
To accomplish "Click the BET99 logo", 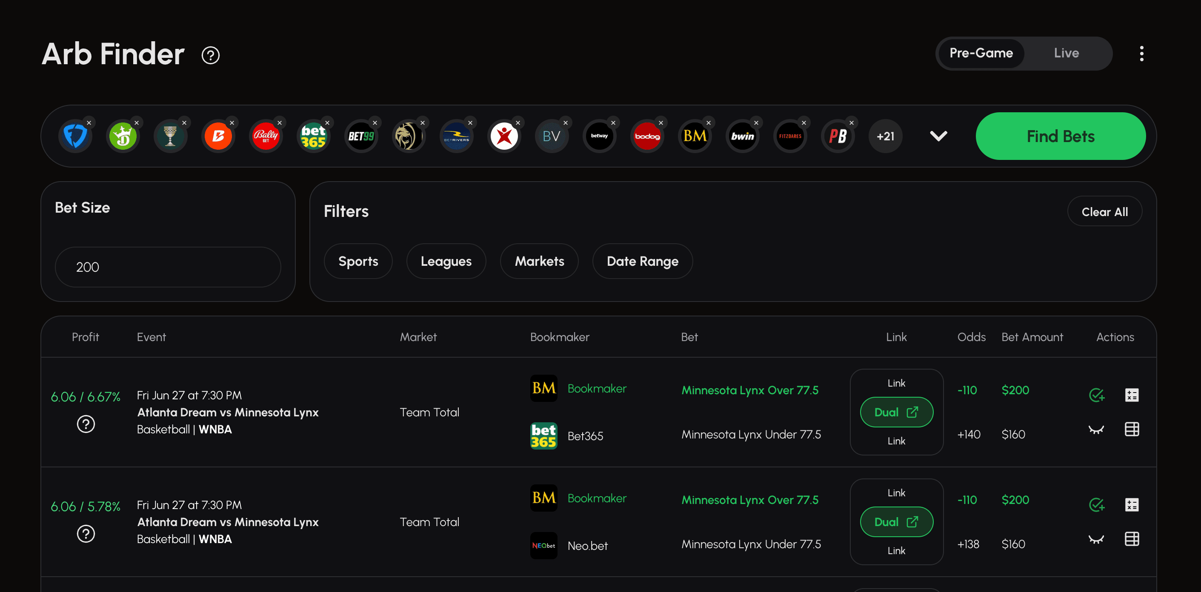I will point(361,136).
